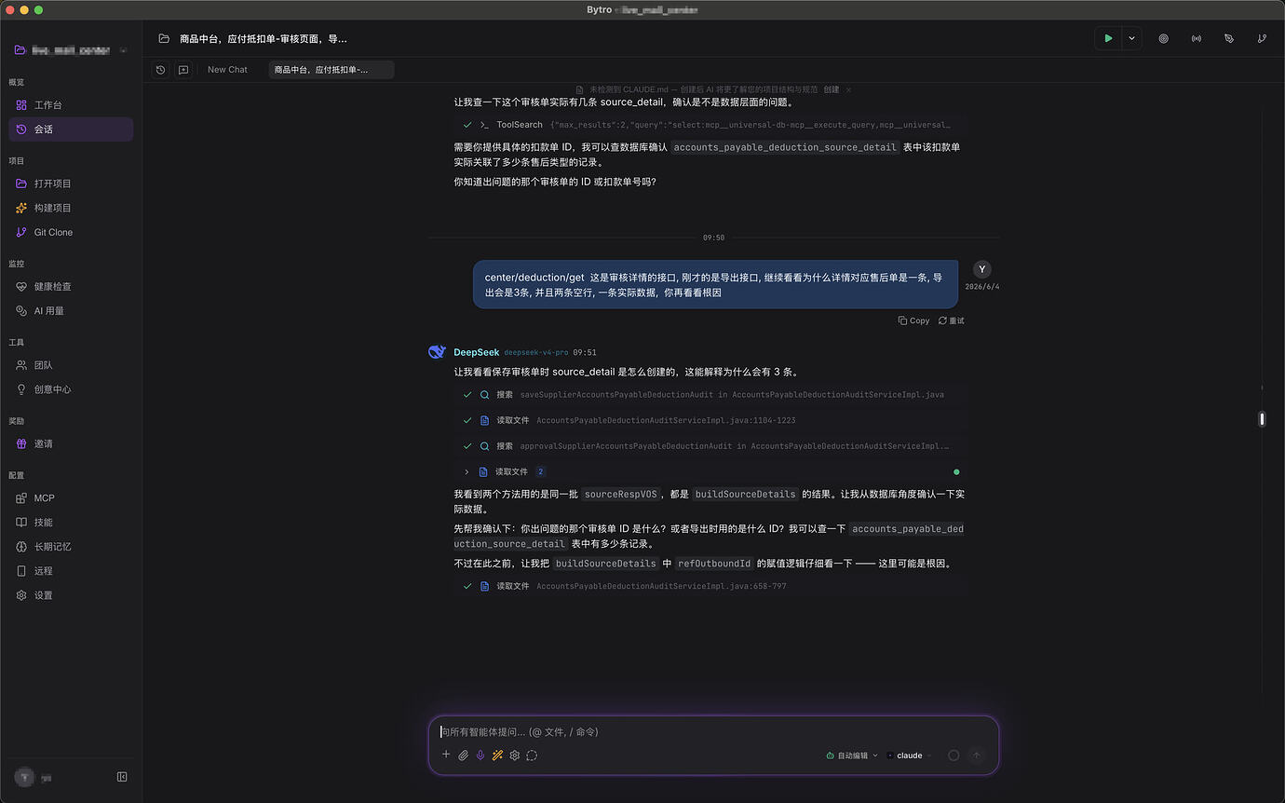The height and width of the screenshot is (803, 1285).
Task: Open 技能 in the sidebar
Action: (71, 523)
